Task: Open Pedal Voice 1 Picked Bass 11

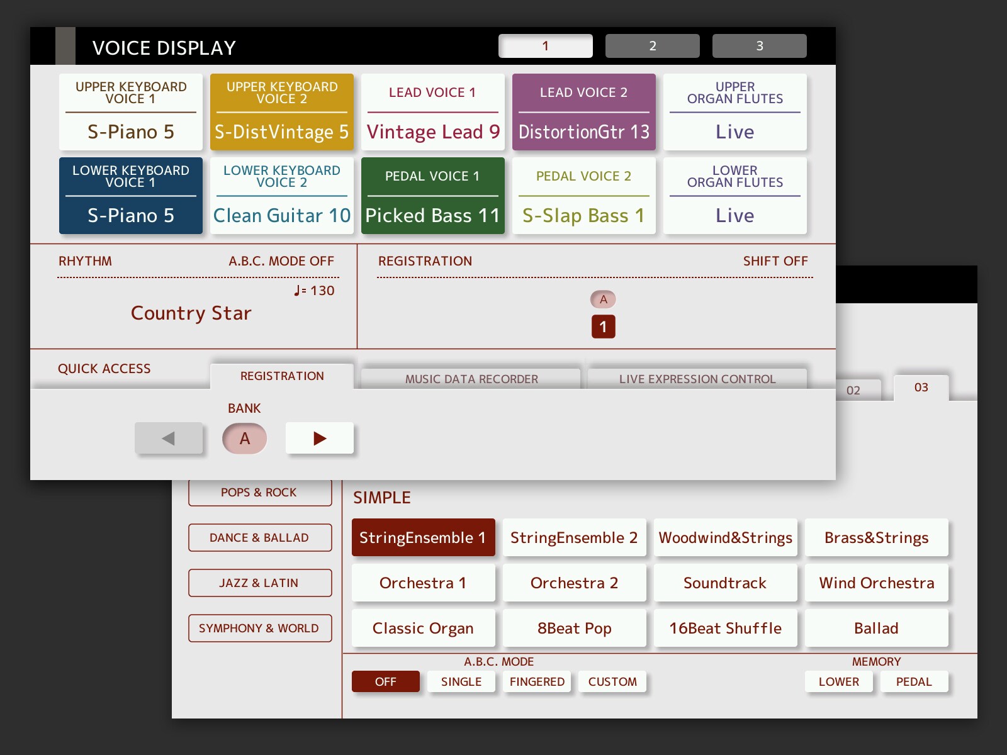Action: [x=432, y=196]
